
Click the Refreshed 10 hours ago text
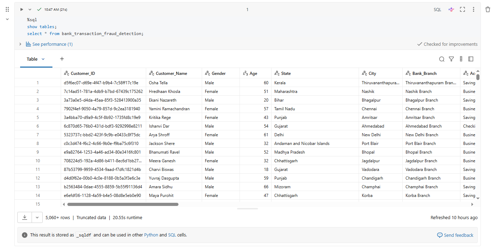tap(454, 218)
